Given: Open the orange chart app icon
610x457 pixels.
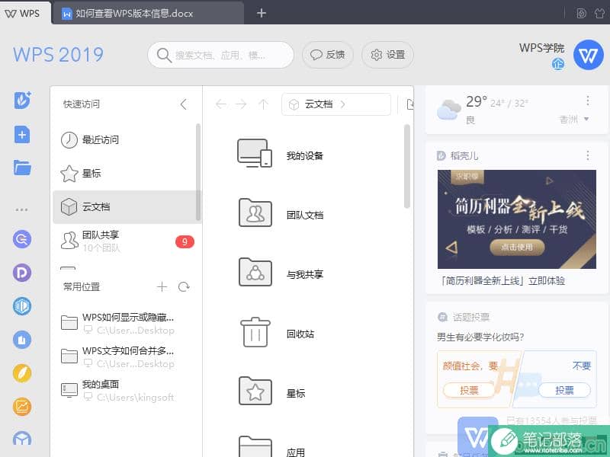Looking at the screenshot, I should pyautogui.click(x=22, y=407).
